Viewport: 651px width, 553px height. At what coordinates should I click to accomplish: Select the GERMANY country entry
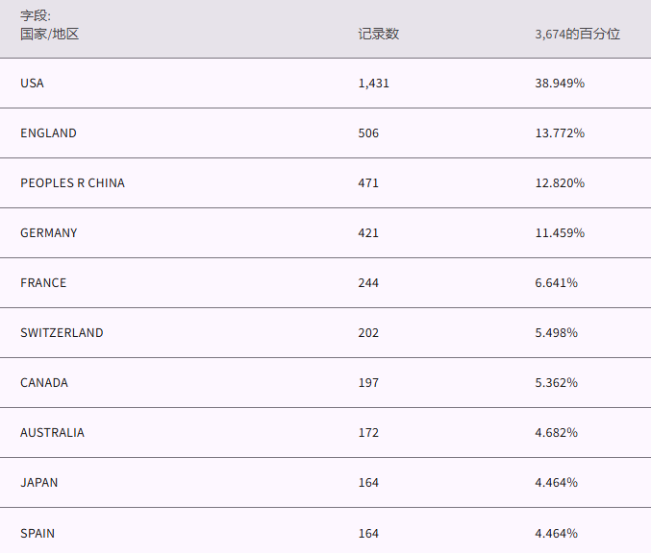[x=48, y=233]
